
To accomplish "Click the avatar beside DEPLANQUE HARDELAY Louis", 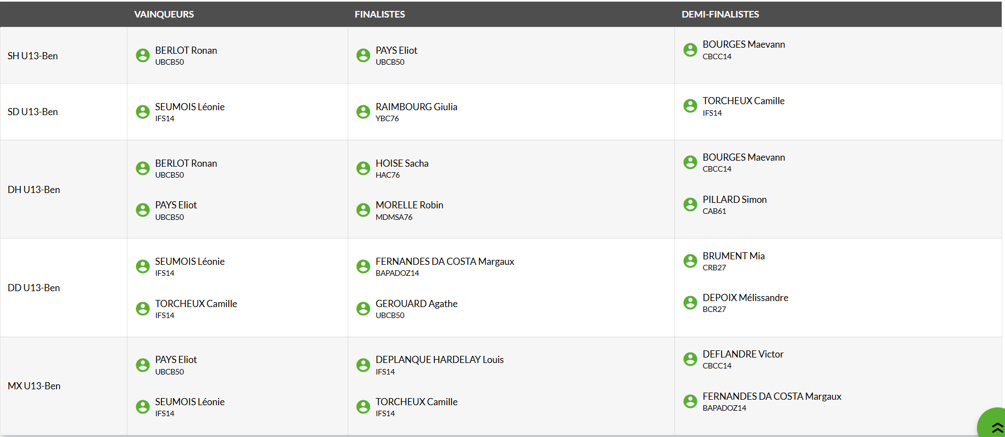I will point(363,365).
